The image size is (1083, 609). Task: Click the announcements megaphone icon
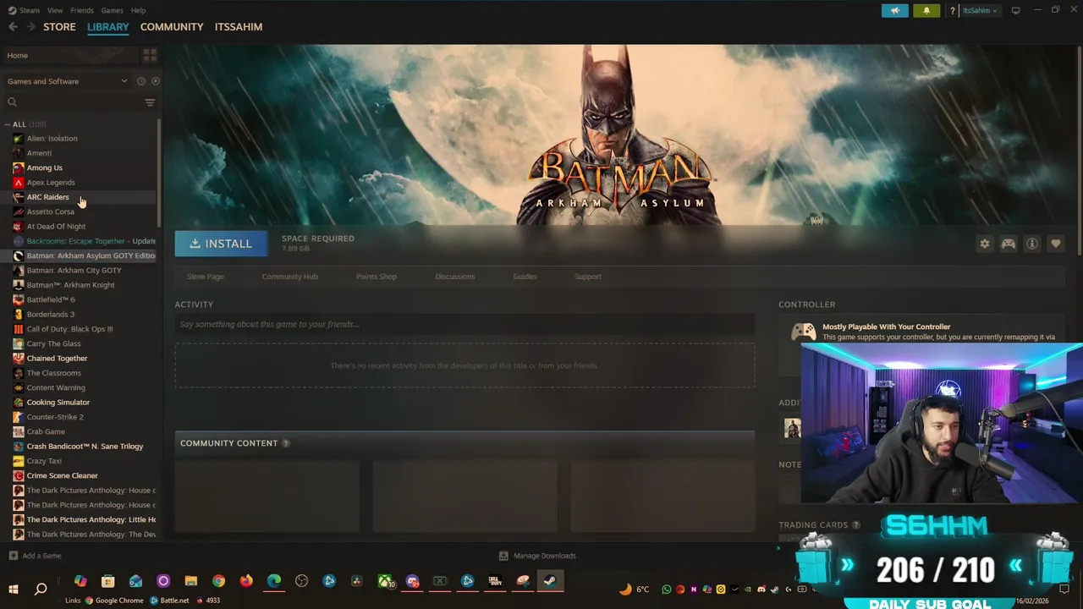pos(894,10)
